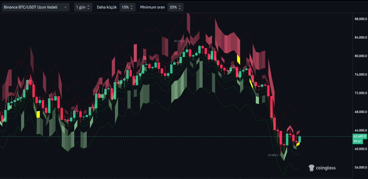Click the 80,000.0 price axis label
The width and height of the screenshot is (368, 179).
tap(361, 56)
